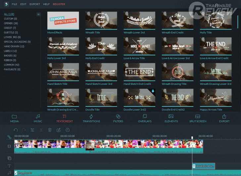Select the Love & Arrow Title thumbnail
Screen dimensions: 241x176
point(139,46)
